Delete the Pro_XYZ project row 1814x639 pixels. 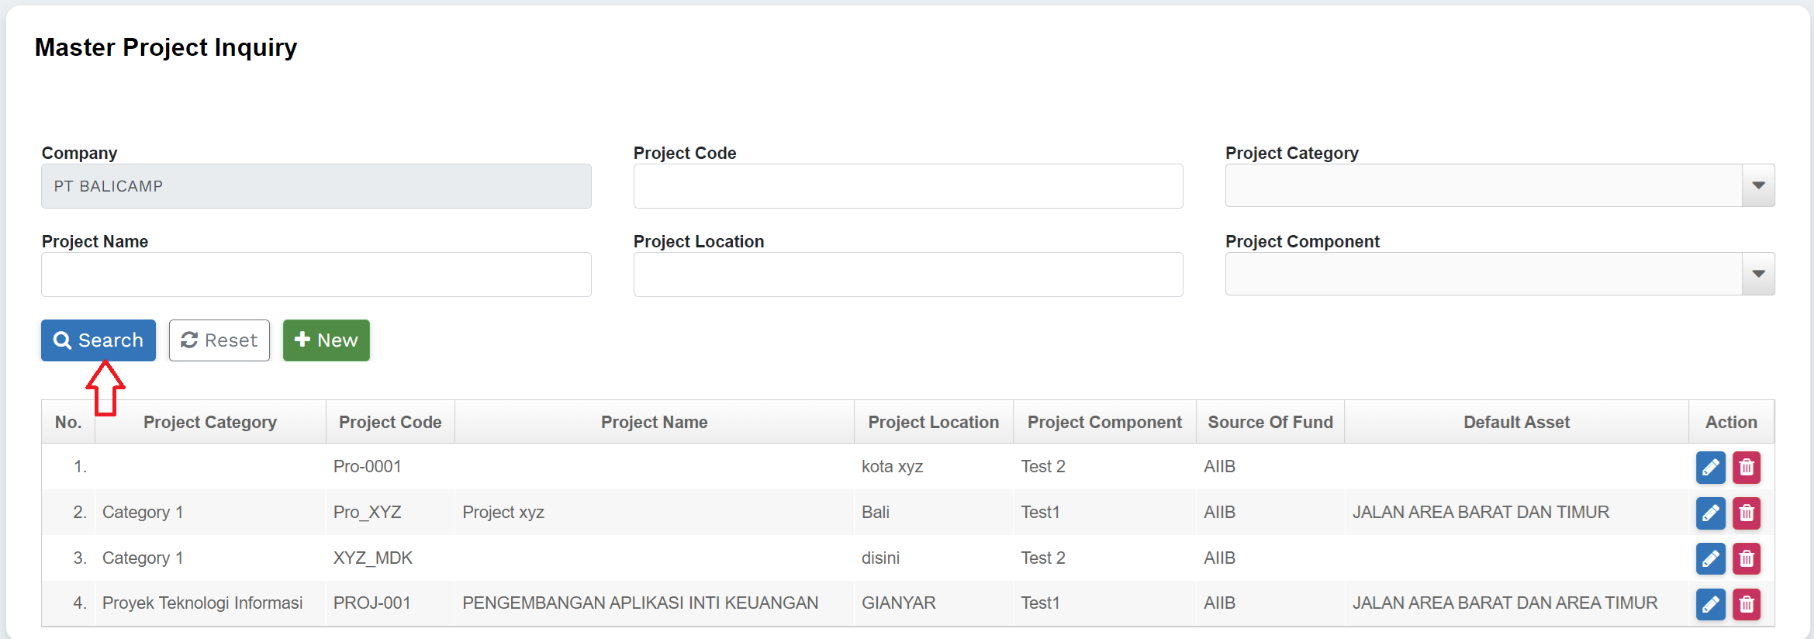(x=1747, y=513)
